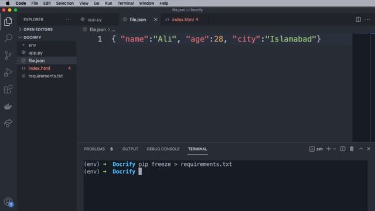Kill terminal with the trash icon

[352, 149]
